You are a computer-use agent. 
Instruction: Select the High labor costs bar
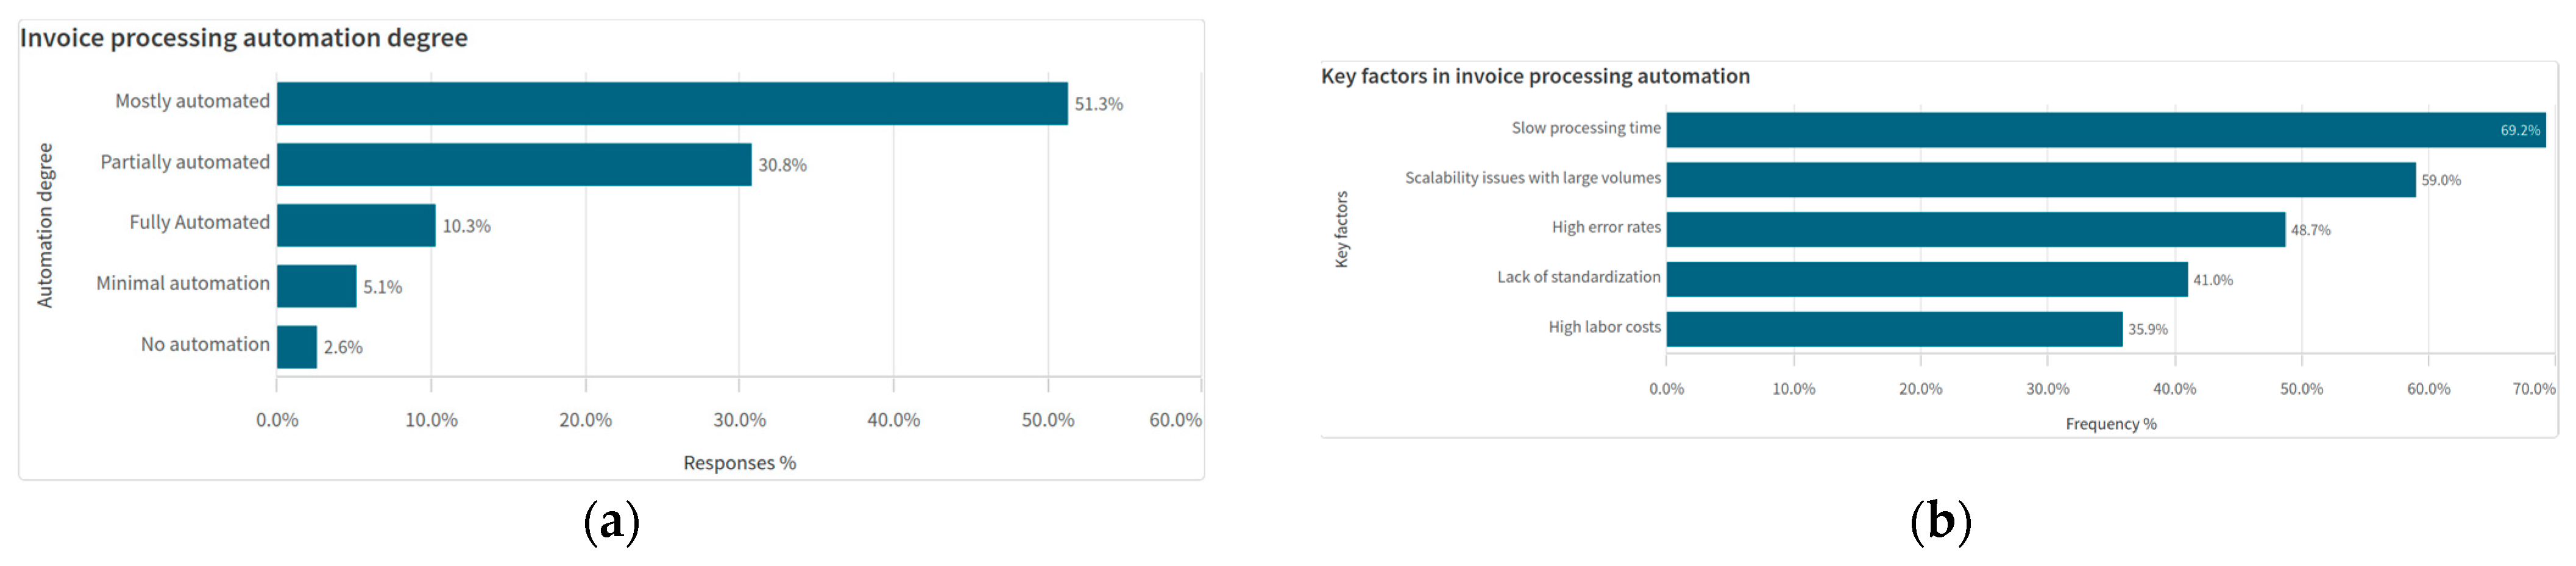click(1894, 329)
